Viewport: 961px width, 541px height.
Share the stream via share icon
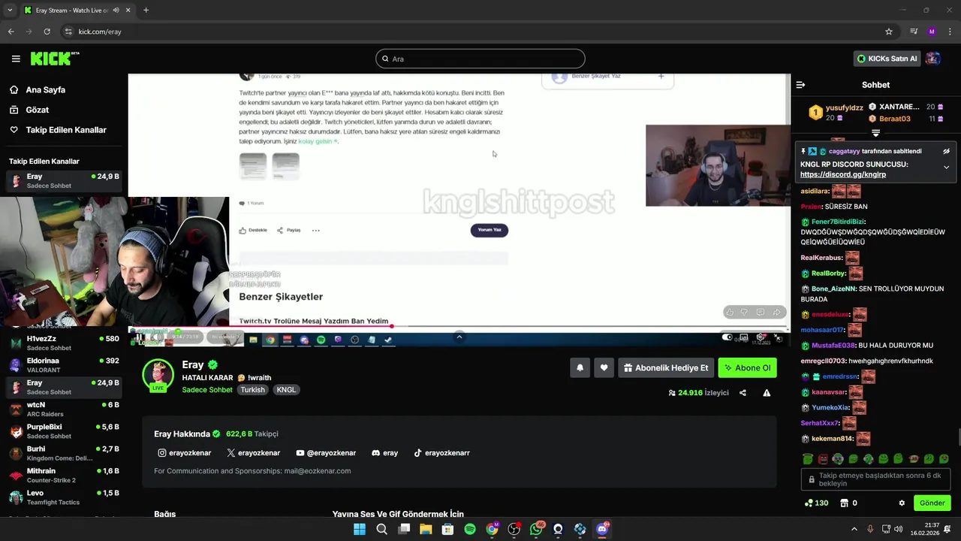[x=743, y=393]
